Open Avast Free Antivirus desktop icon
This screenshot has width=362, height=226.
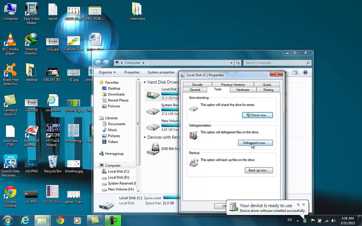click(x=10, y=74)
